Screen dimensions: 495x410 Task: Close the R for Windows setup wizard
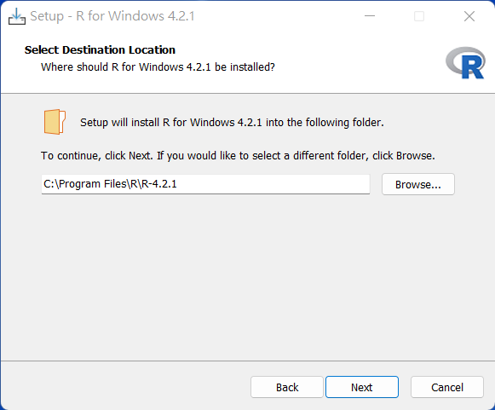(x=469, y=16)
